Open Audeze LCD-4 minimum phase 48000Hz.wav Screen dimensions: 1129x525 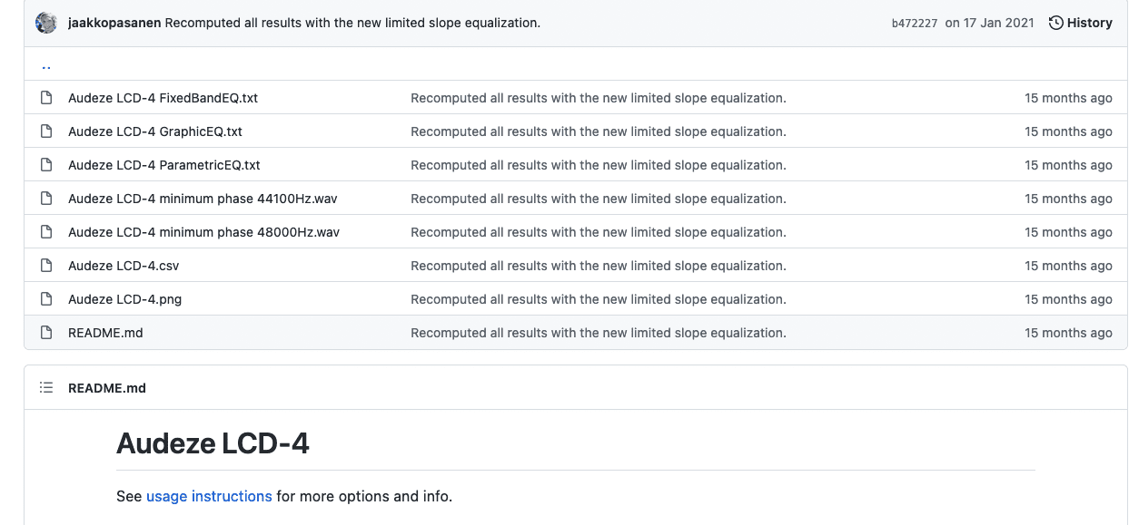pyautogui.click(x=203, y=232)
